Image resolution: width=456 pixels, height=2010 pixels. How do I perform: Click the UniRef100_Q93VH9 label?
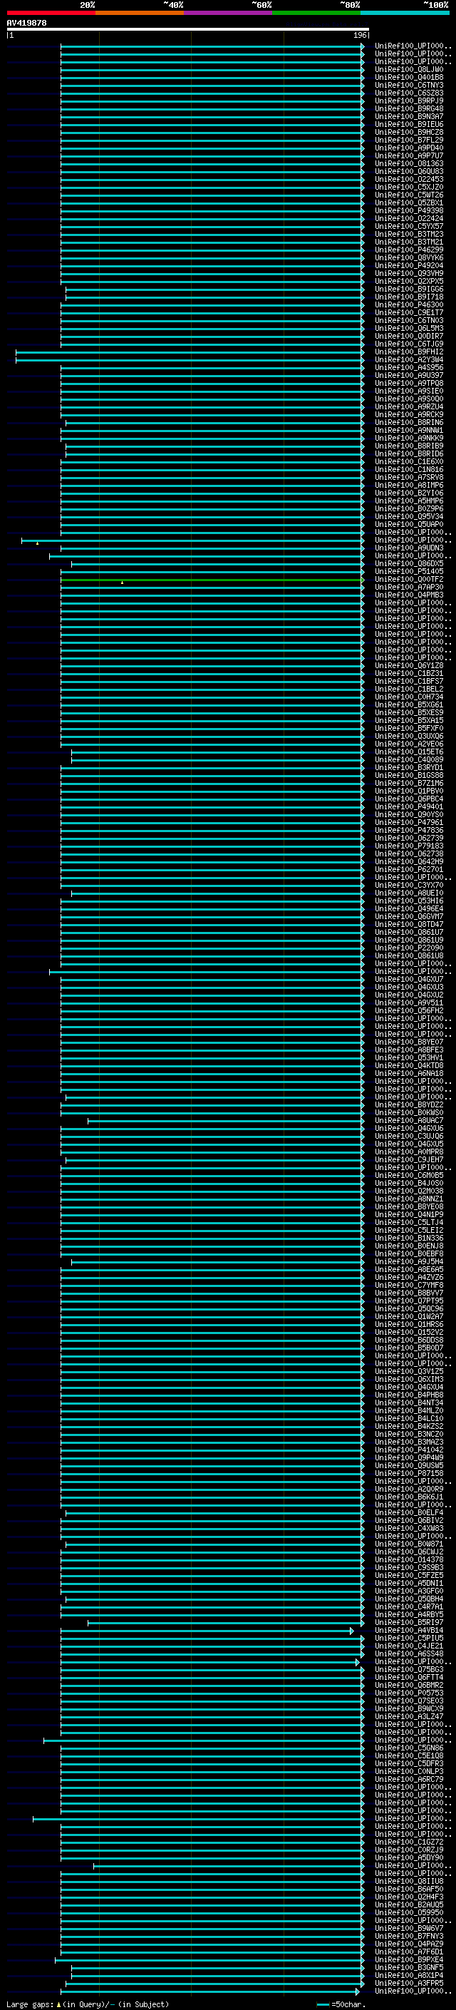point(408,273)
